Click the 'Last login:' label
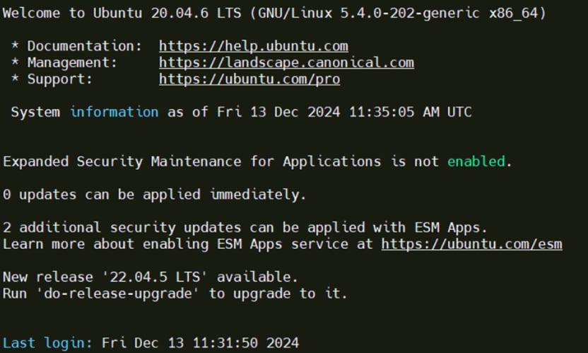Viewport: 588px width, 353px height. (47, 343)
